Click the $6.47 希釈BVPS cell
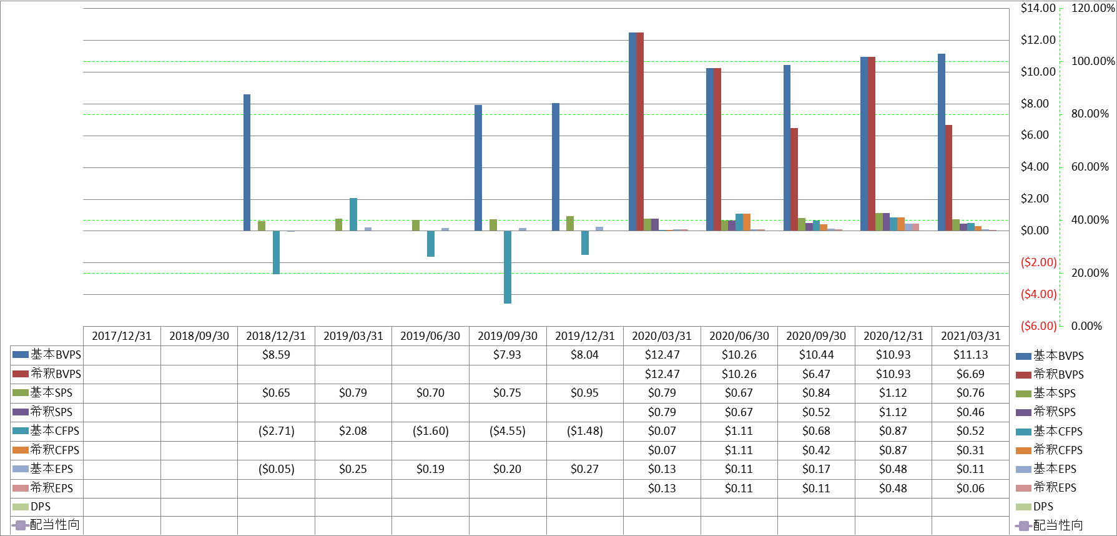Image resolution: width=1117 pixels, height=536 pixels. click(x=816, y=374)
